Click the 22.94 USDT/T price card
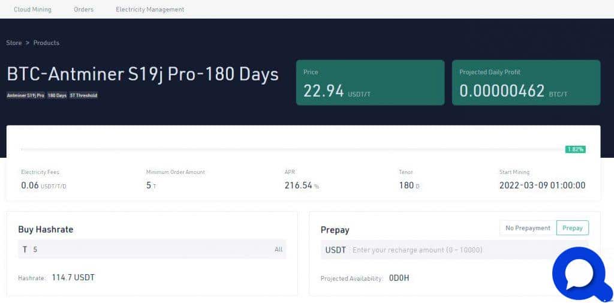The image size is (614, 303). (x=370, y=83)
